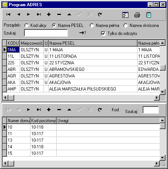Open the printer icon to print
The width and height of the screenshot is (168, 169).
137,15
